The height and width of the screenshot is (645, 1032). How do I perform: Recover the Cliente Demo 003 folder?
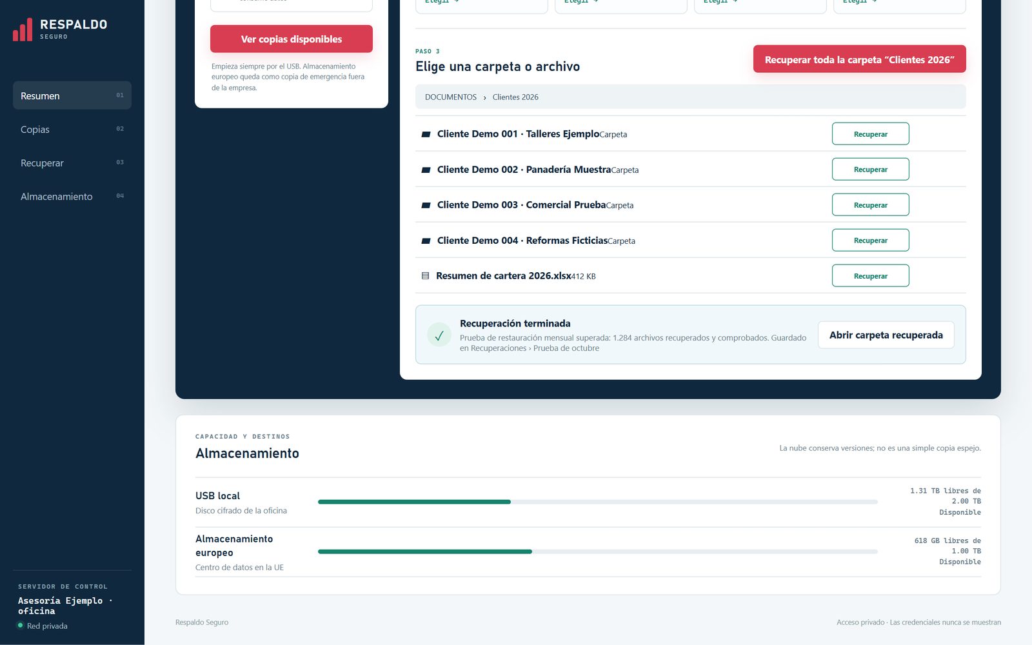pyautogui.click(x=871, y=205)
